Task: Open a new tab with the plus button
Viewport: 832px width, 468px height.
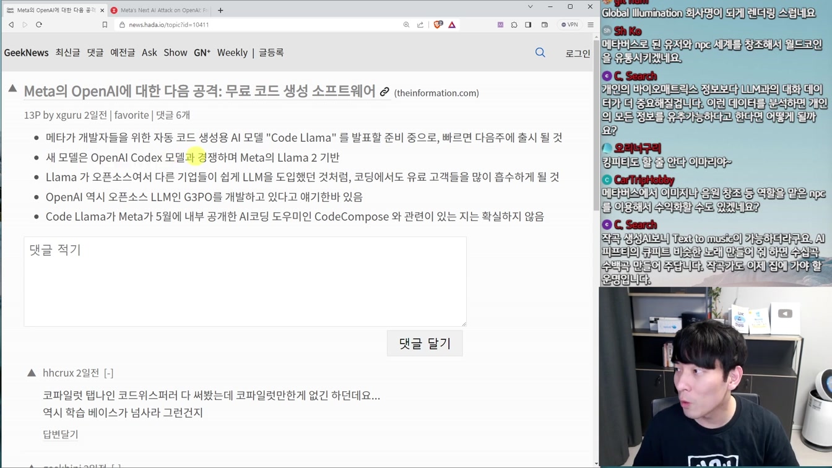Action: pos(220,10)
